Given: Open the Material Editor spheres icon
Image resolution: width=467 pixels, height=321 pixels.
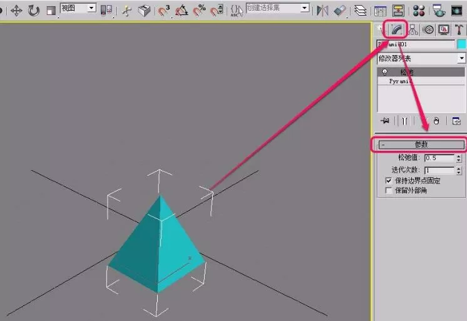Looking at the screenshot, I should point(419,11).
